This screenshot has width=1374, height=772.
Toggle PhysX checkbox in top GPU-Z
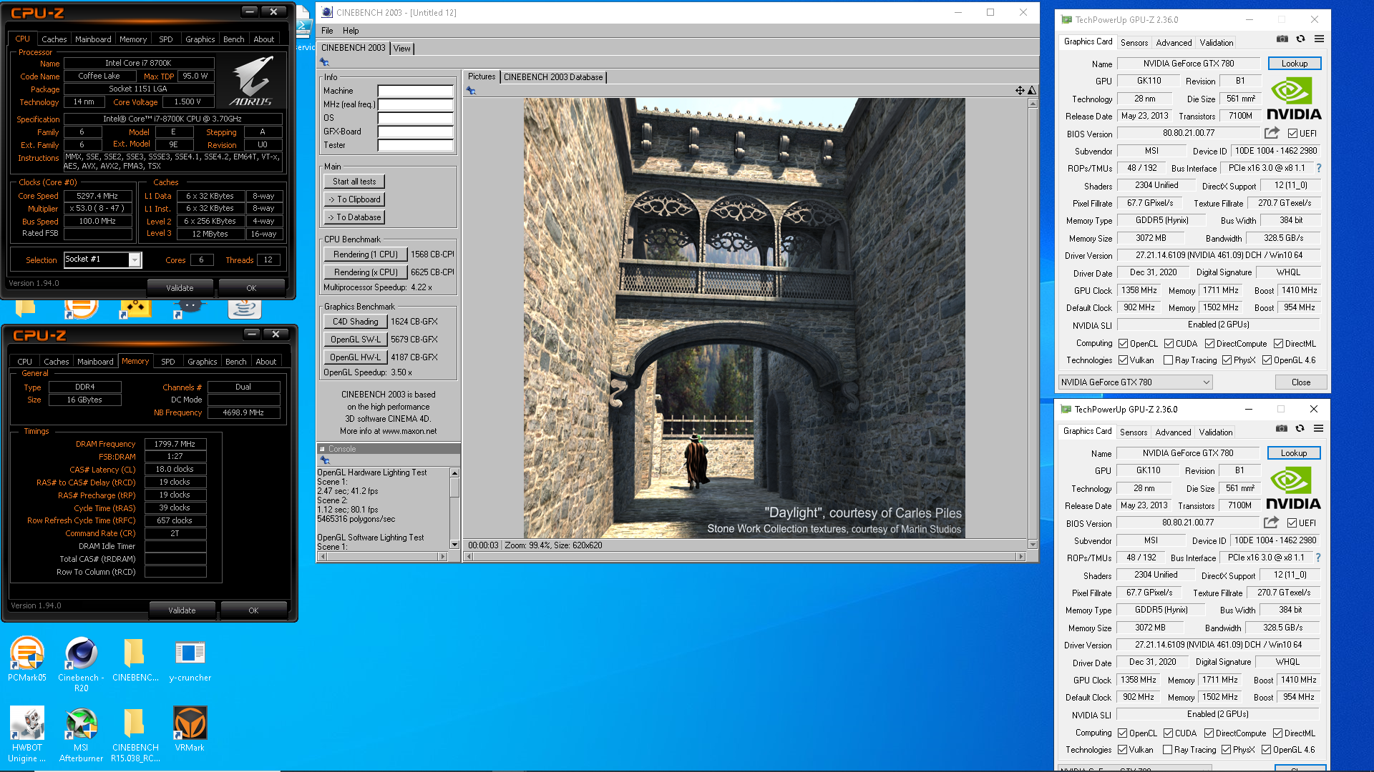1227,360
